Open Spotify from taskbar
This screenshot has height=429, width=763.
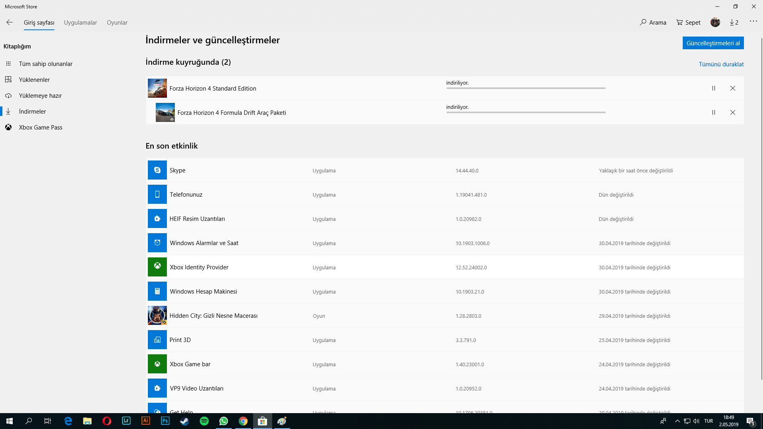(204, 421)
